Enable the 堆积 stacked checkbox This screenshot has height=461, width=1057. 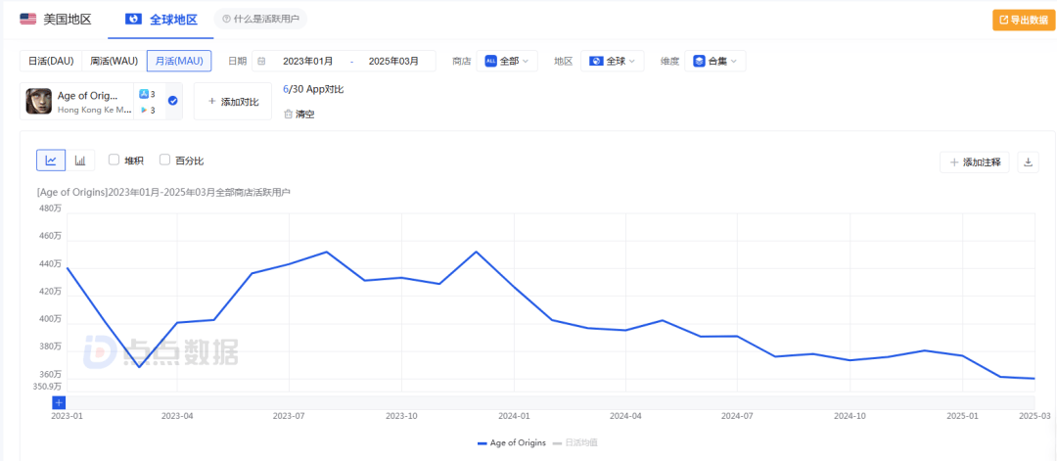pyautogui.click(x=114, y=160)
